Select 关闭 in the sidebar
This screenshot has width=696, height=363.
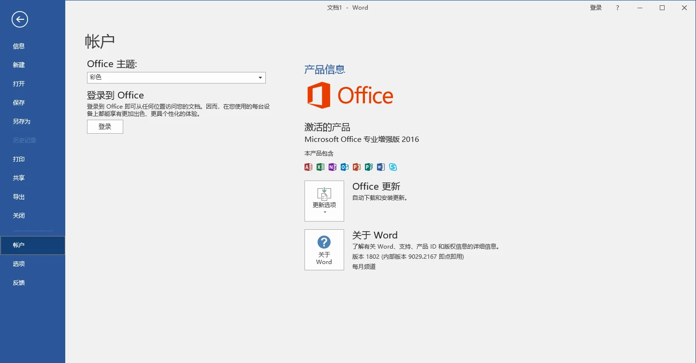coord(32,216)
